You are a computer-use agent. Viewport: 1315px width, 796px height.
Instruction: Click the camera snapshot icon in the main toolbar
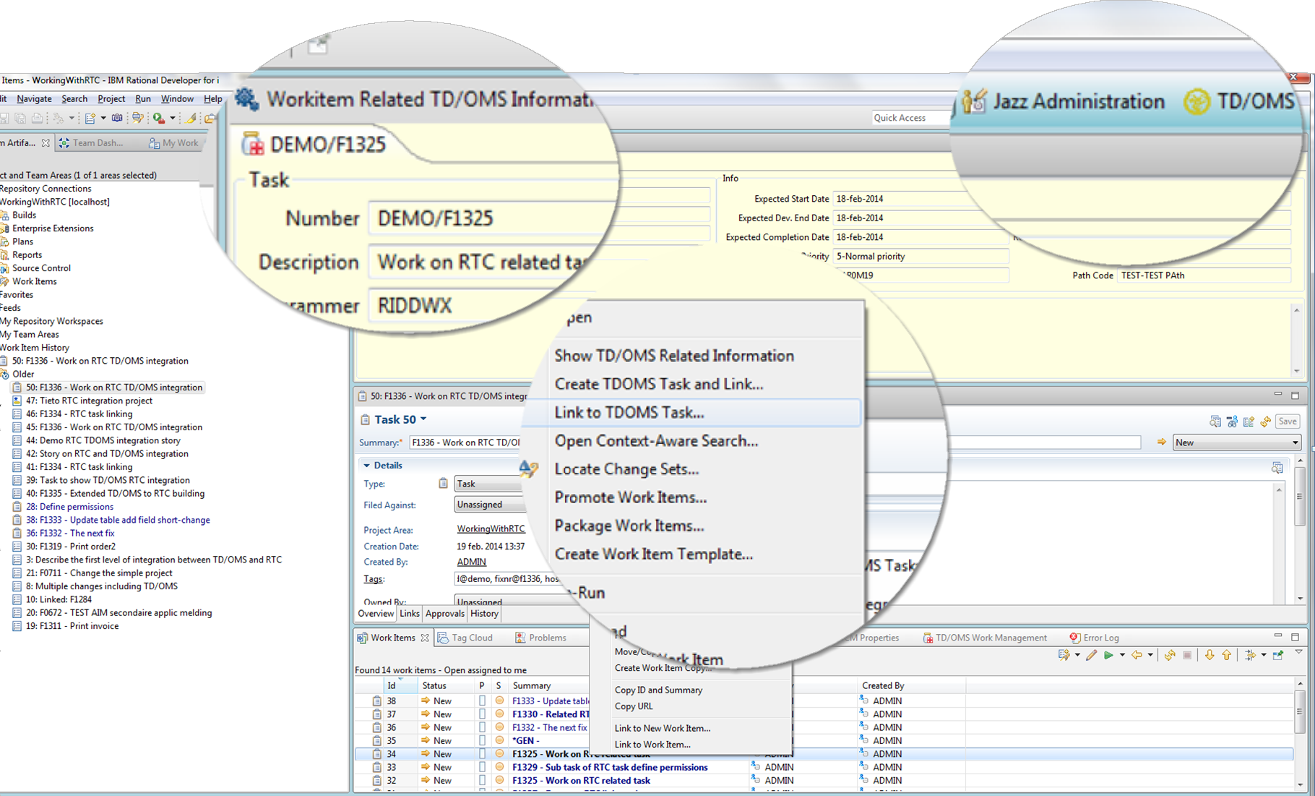pyautogui.click(x=116, y=118)
